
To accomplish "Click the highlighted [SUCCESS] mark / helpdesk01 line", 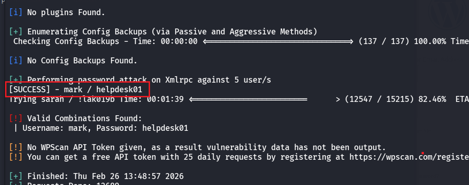I will (76, 90).
